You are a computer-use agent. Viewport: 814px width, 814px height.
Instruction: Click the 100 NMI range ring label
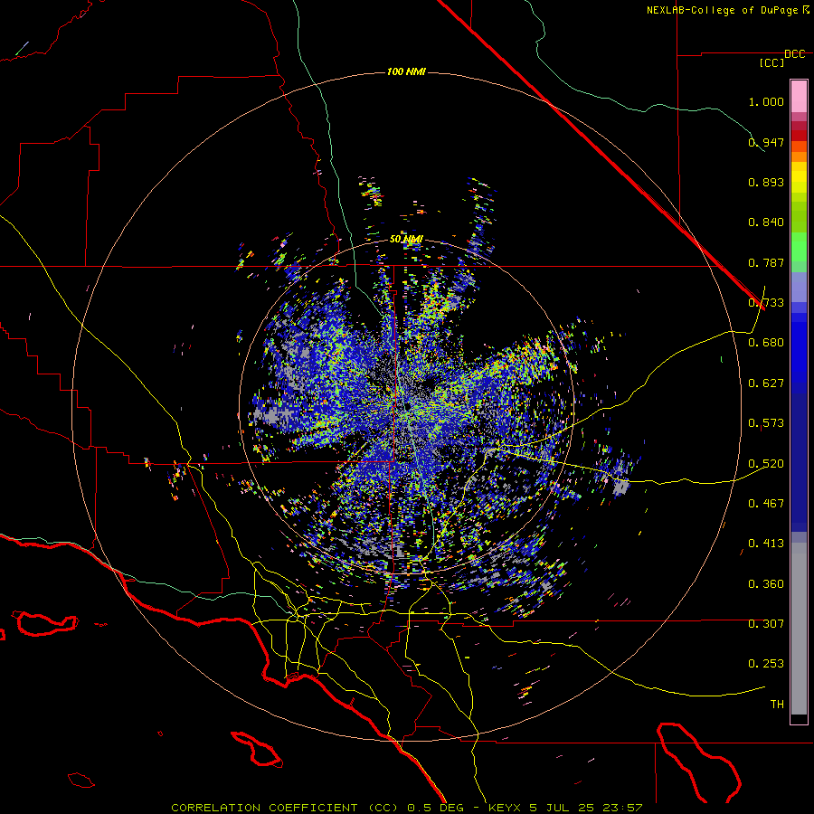(x=406, y=71)
